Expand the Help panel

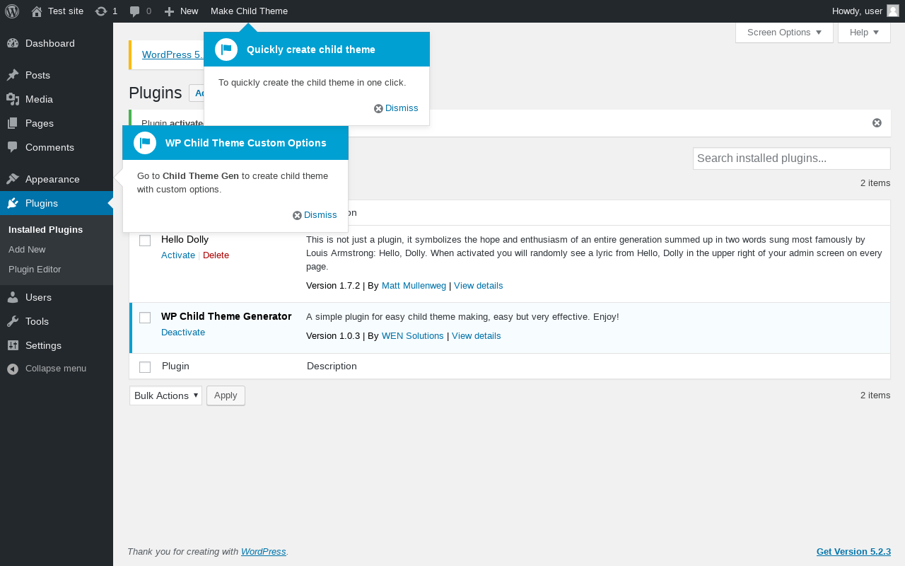tap(864, 33)
